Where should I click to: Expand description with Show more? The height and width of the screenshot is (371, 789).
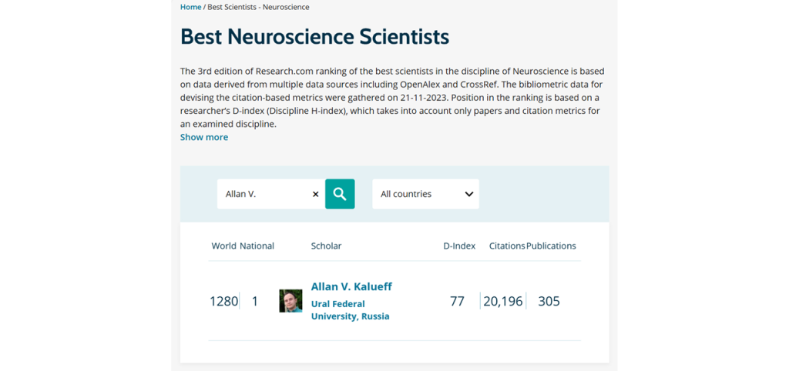click(x=203, y=137)
